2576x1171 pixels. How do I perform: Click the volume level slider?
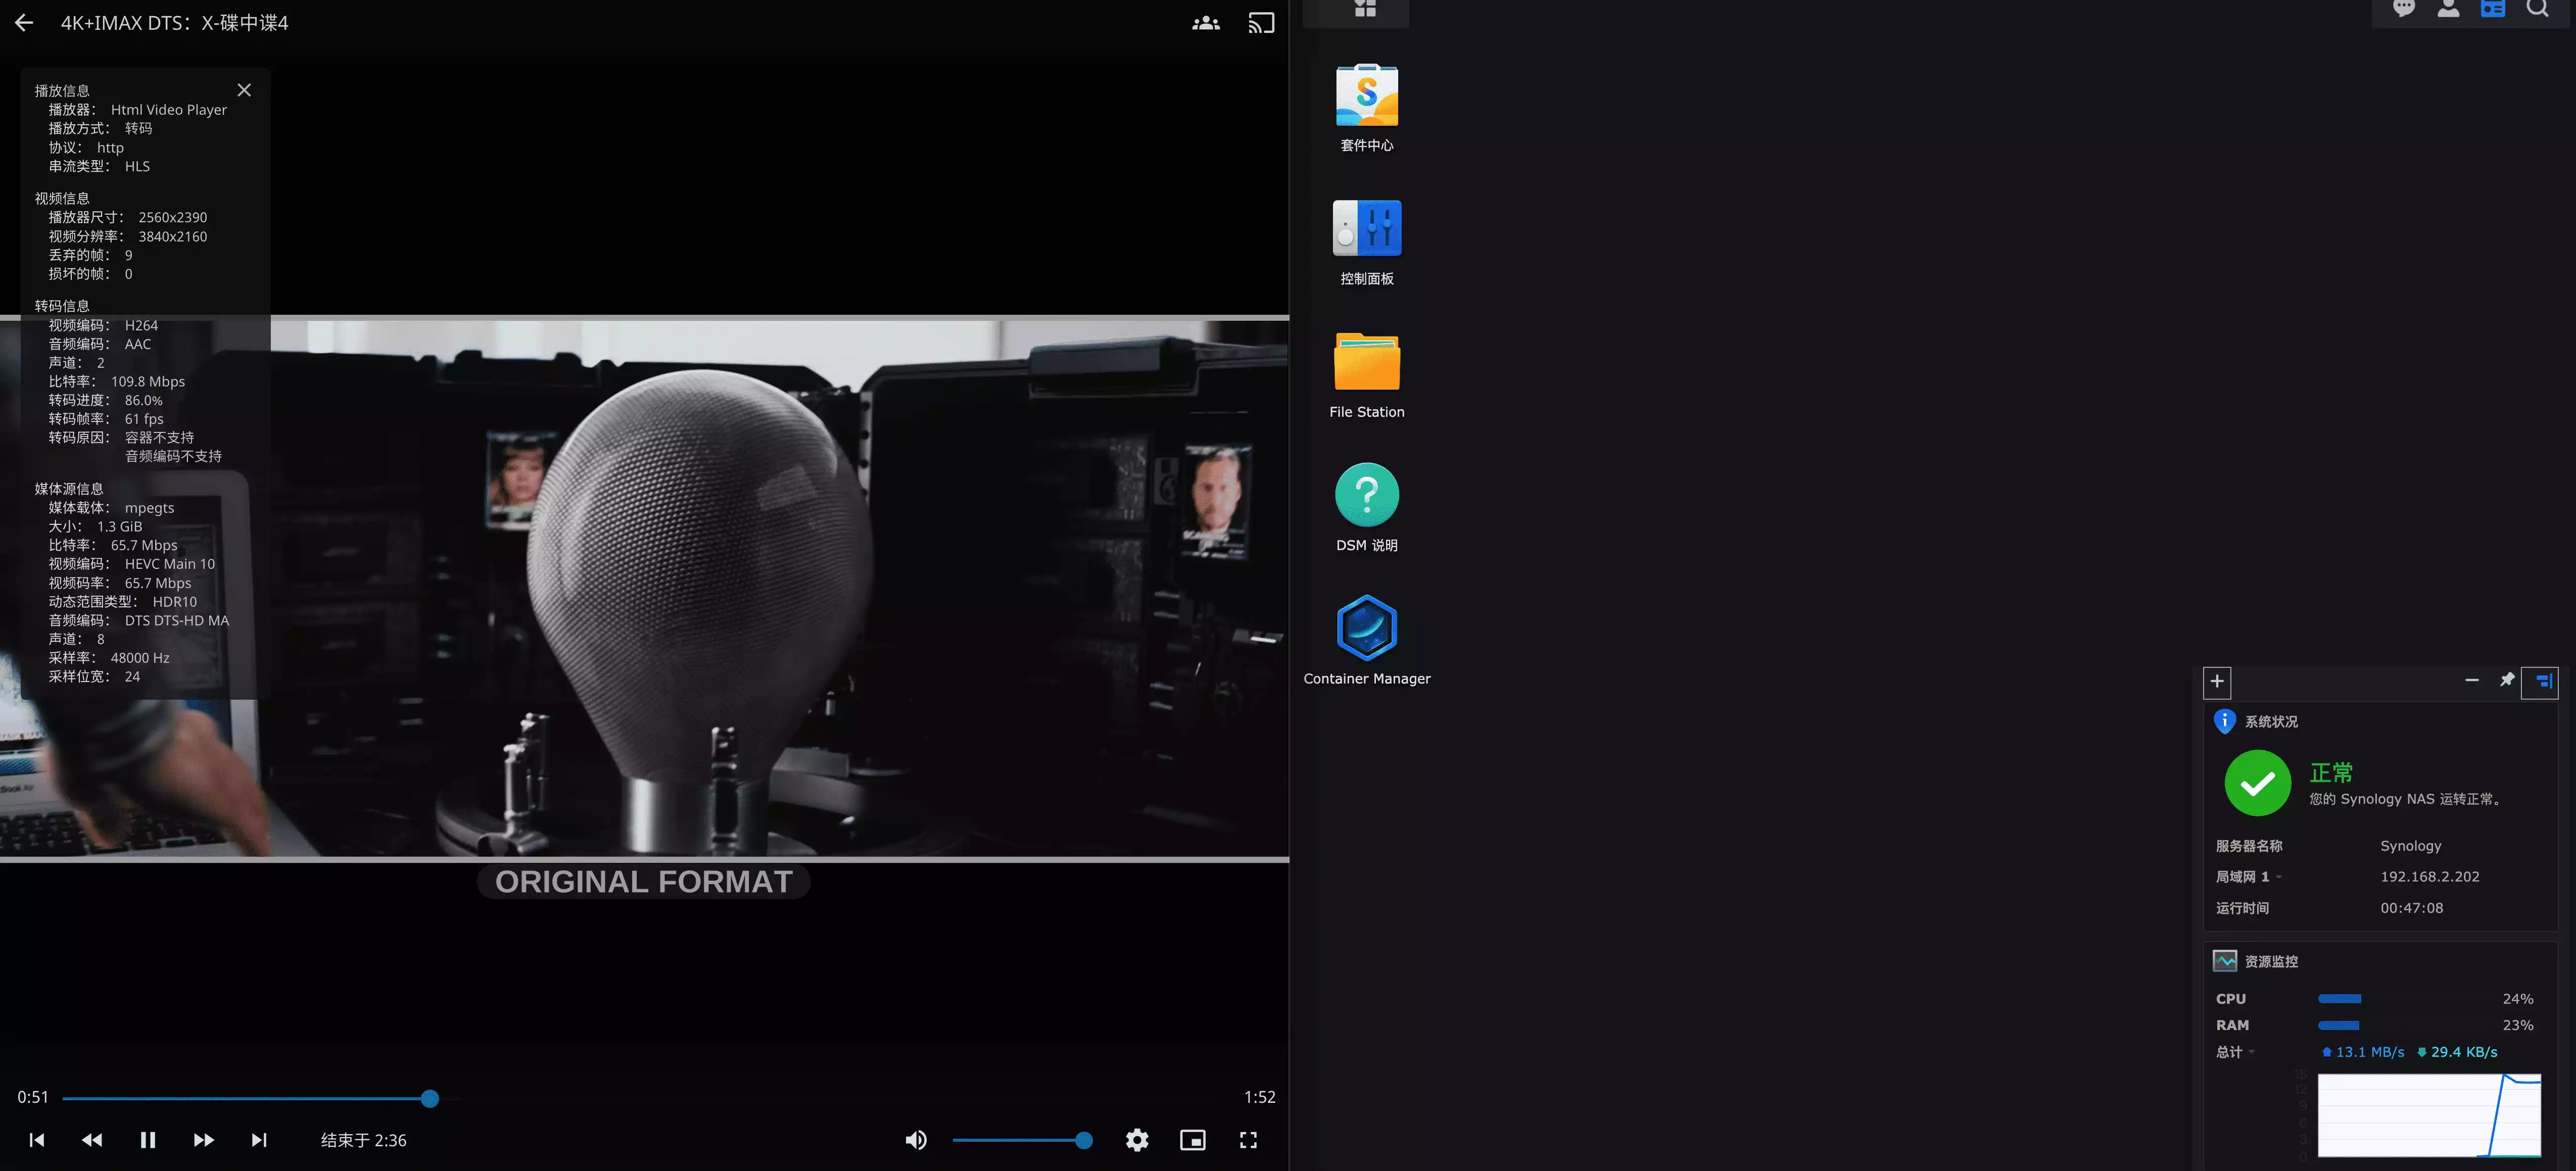point(1020,1140)
